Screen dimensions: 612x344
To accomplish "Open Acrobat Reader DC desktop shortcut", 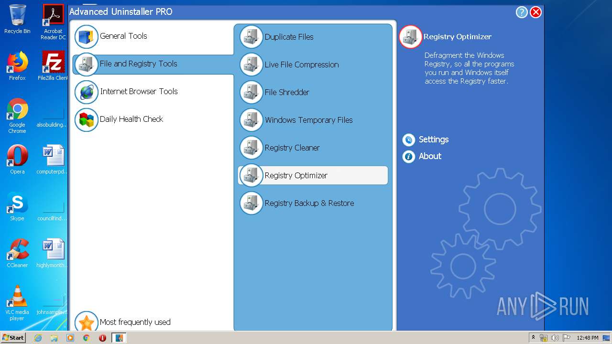I will coord(53,22).
